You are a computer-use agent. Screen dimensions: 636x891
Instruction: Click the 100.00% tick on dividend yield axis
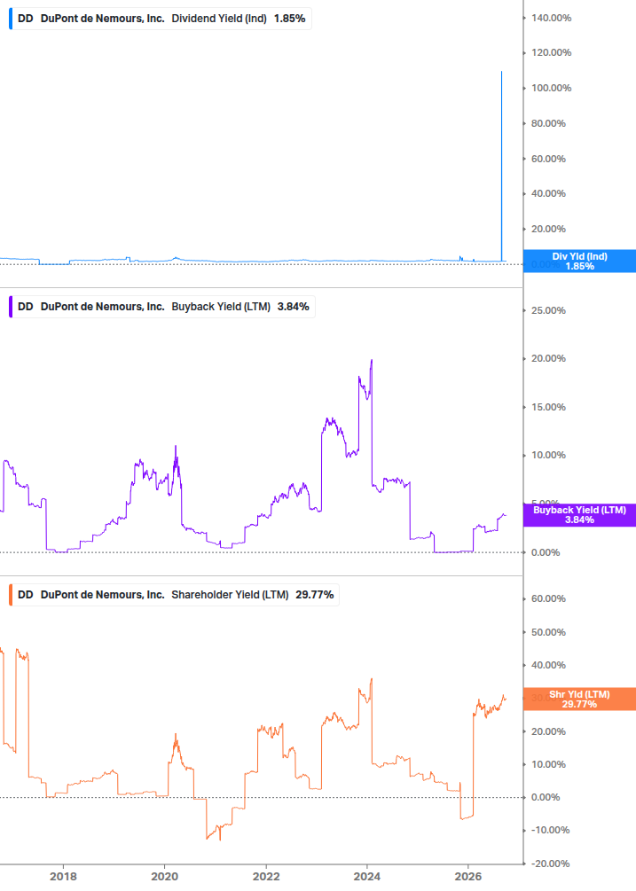click(552, 88)
